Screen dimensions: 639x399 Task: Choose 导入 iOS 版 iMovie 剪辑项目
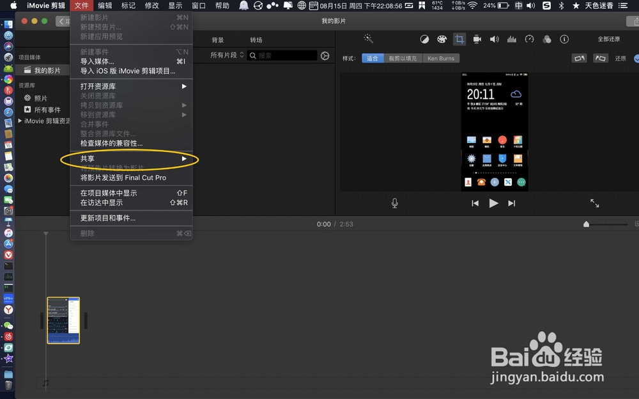click(x=131, y=71)
